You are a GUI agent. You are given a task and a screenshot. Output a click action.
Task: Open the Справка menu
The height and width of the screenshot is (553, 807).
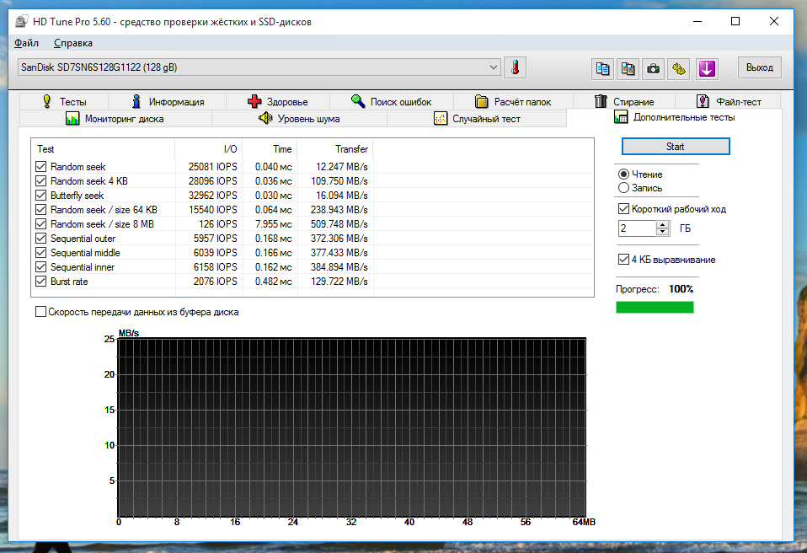pyautogui.click(x=73, y=43)
